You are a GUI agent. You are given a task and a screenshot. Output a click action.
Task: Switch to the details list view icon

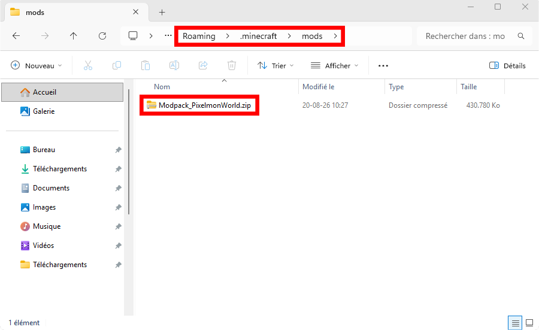(x=515, y=323)
